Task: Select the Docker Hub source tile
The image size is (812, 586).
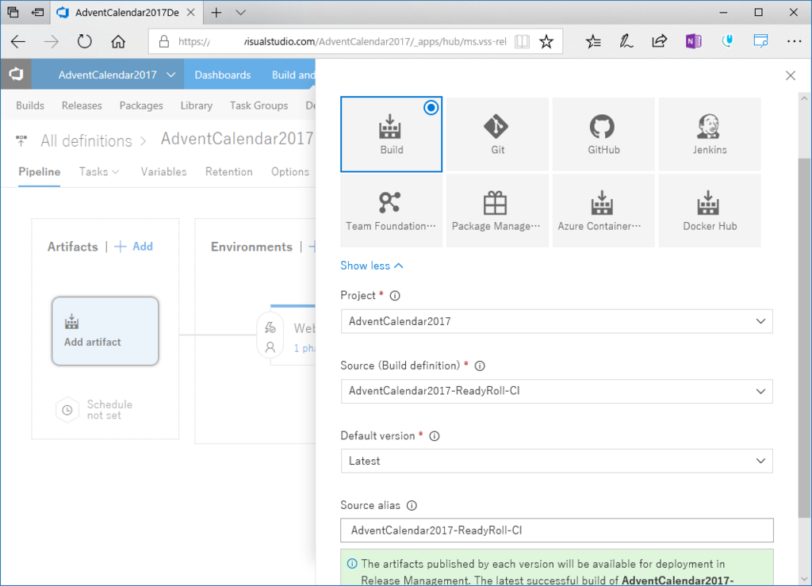Action: pos(710,210)
